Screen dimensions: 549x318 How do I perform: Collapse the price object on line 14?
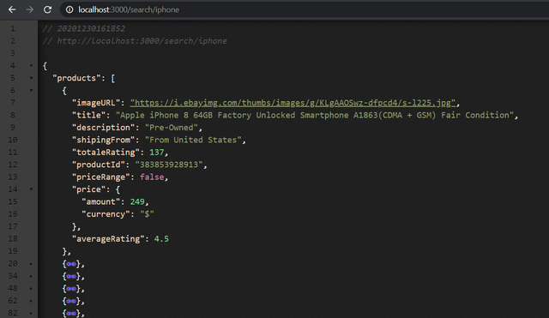point(31,189)
